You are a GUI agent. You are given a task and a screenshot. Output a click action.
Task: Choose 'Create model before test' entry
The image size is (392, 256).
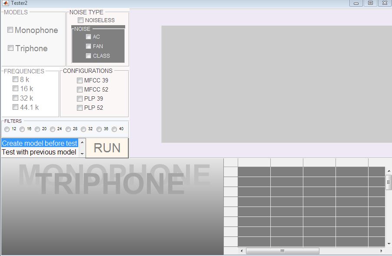[40, 143]
